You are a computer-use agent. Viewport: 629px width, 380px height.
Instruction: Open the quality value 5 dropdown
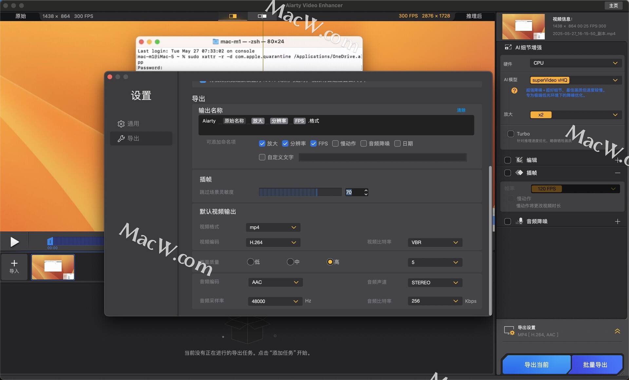(x=435, y=262)
